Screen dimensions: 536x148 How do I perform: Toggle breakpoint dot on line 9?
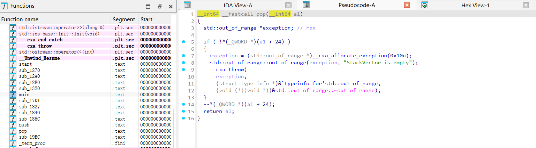pos(183,69)
